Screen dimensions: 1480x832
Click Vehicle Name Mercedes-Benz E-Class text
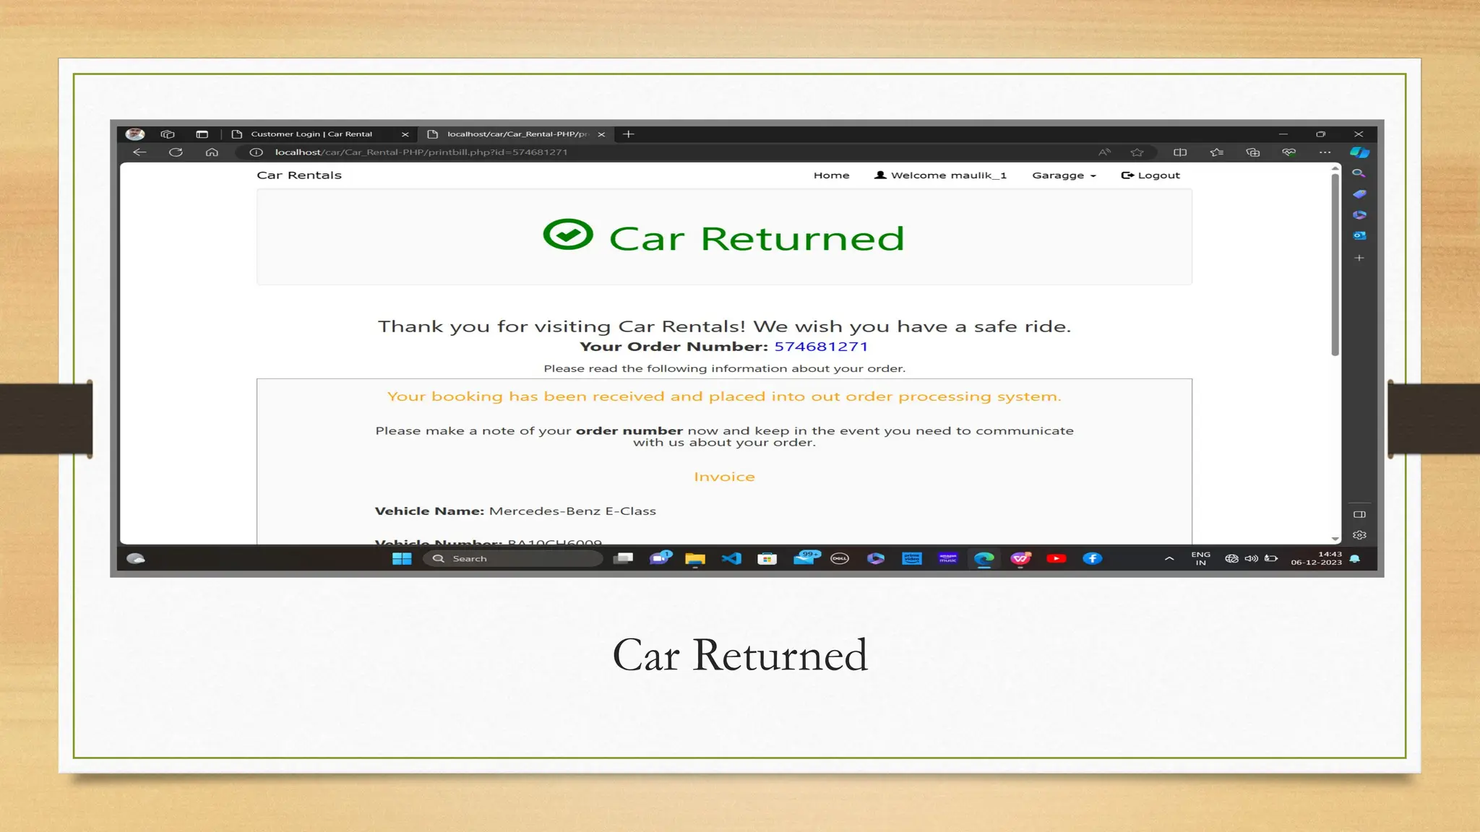coord(515,511)
